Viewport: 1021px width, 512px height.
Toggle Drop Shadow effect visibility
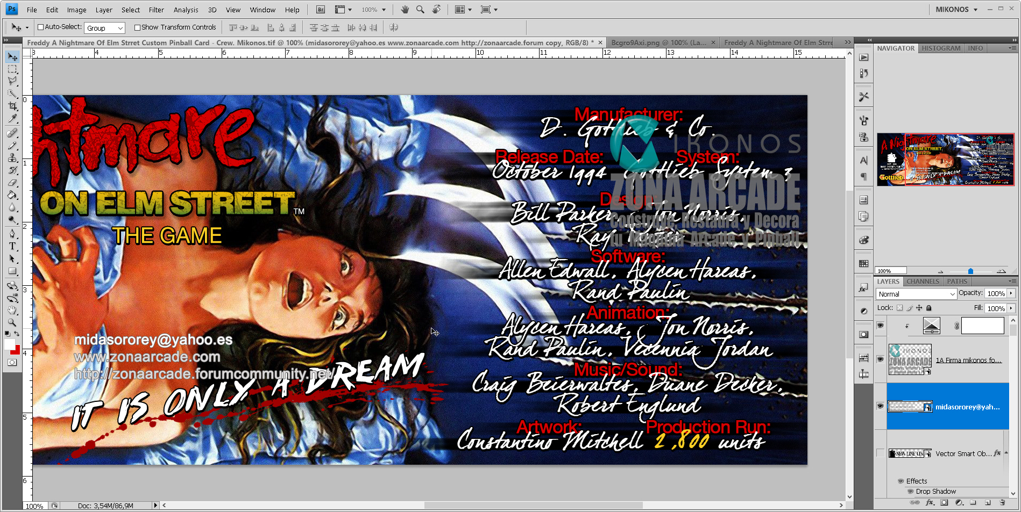pos(910,492)
